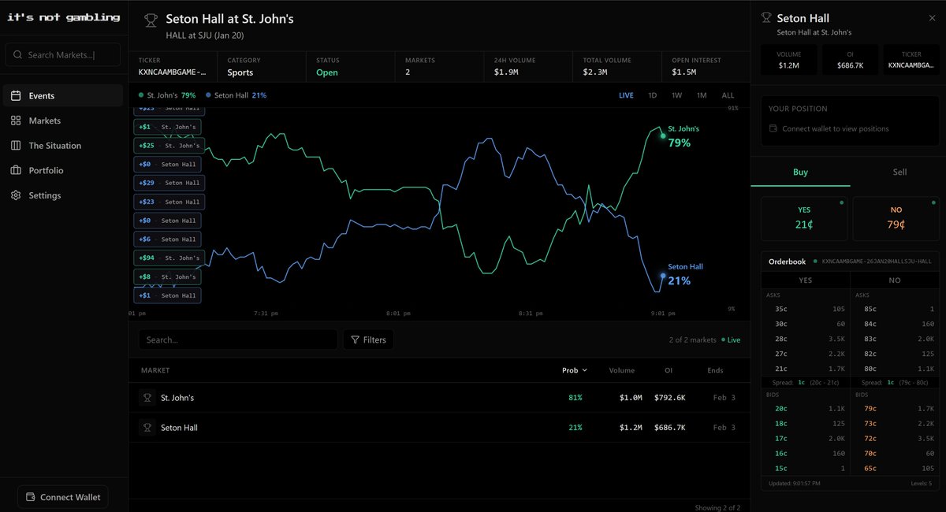This screenshot has height=512, width=946.
Task: Open Settings from the sidebar
Action: click(62, 195)
